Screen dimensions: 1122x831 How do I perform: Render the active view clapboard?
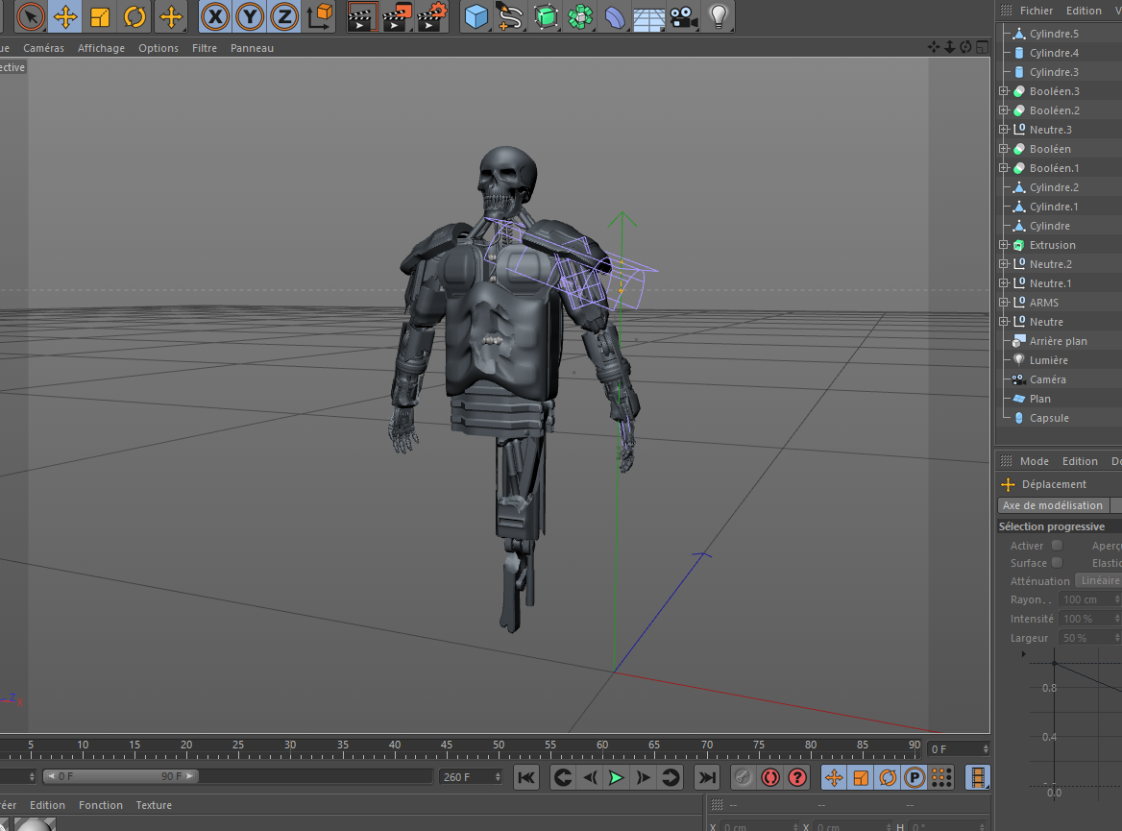coord(362,16)
